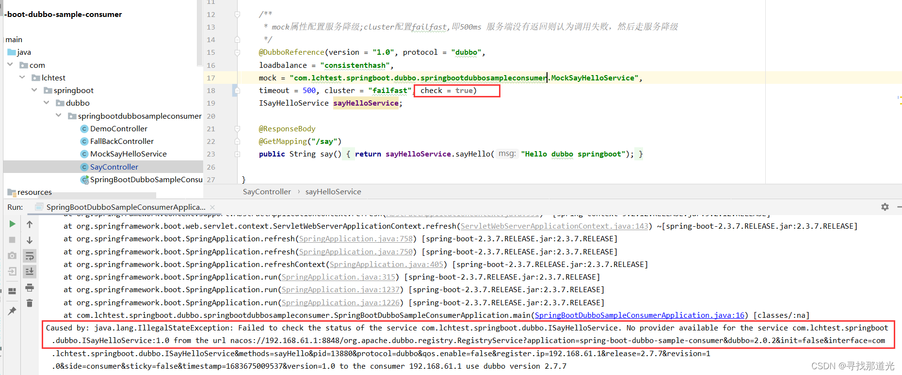
Task: Open SpringApplication.java:315 link
Action: [x=338, y=277]
